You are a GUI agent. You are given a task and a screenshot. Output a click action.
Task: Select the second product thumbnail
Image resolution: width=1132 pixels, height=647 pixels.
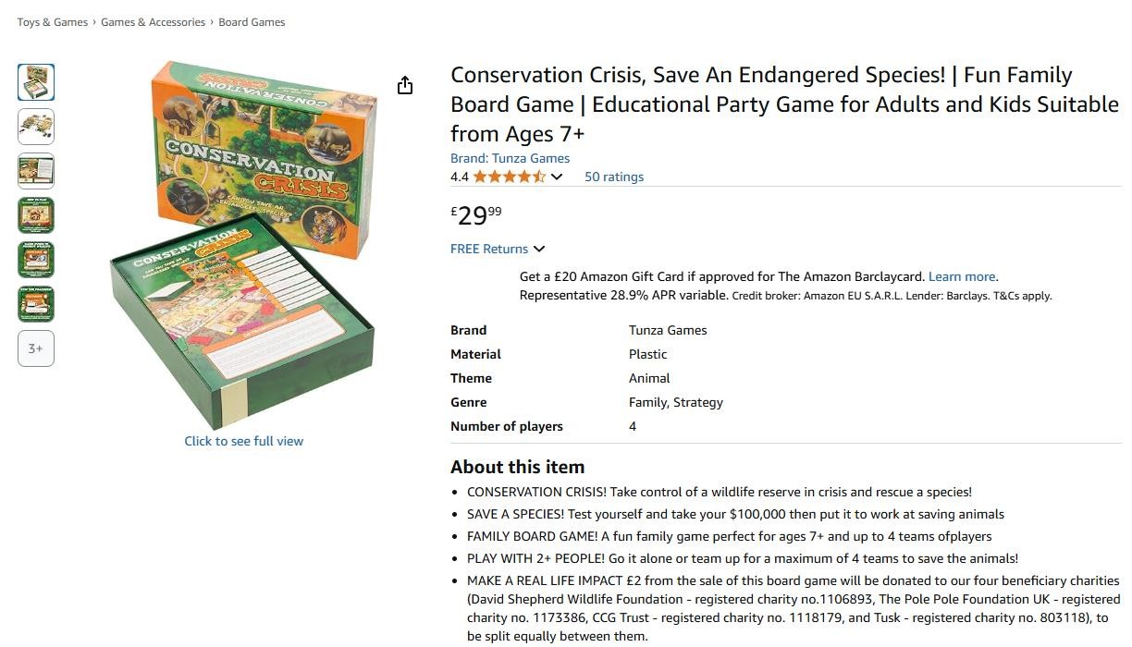36,127
